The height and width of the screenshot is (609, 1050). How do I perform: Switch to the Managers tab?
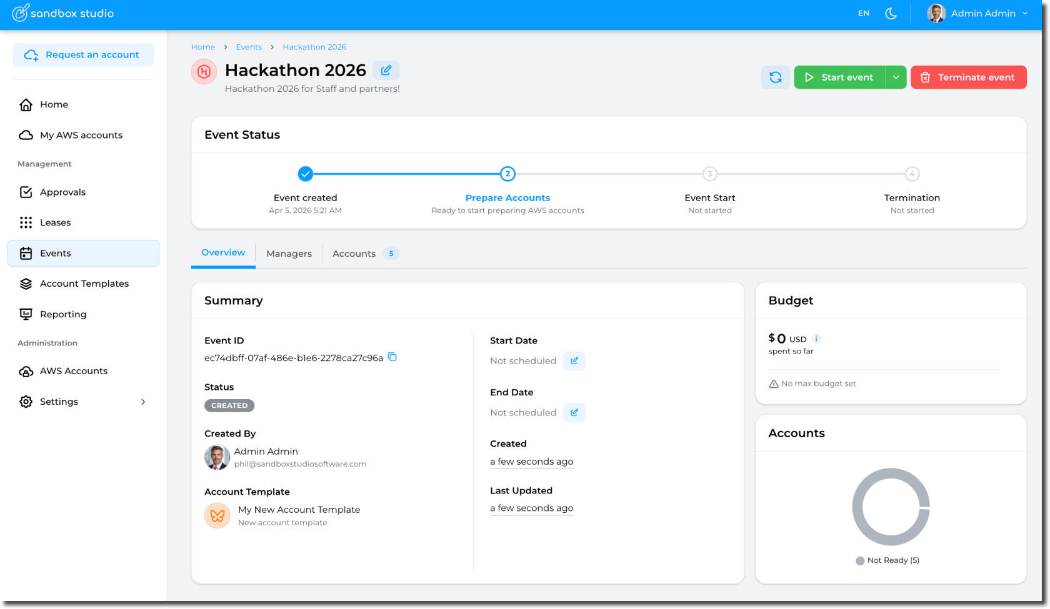(x=289, y=254)
